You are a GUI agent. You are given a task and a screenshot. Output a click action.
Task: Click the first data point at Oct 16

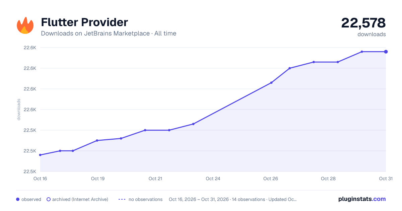click(40, 155)
